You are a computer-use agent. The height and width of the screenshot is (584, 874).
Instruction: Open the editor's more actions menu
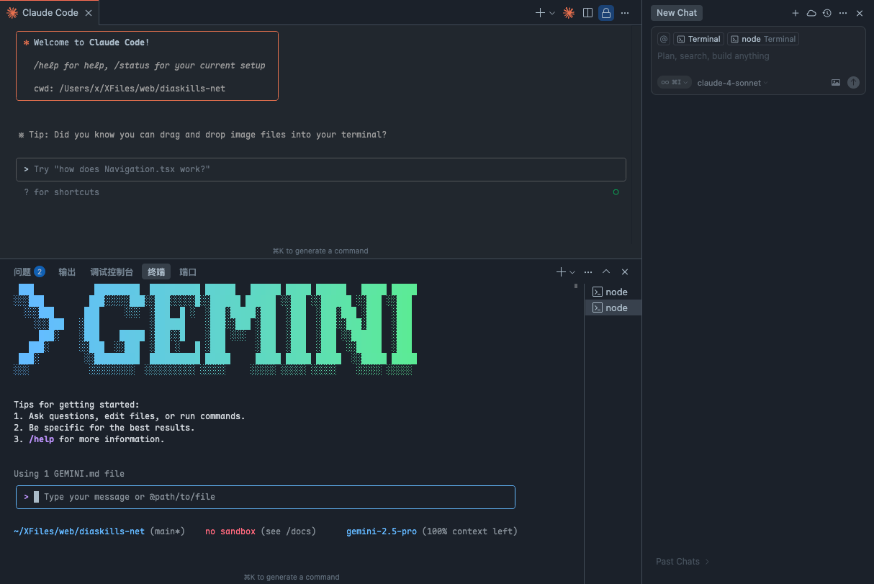point(625,13)
